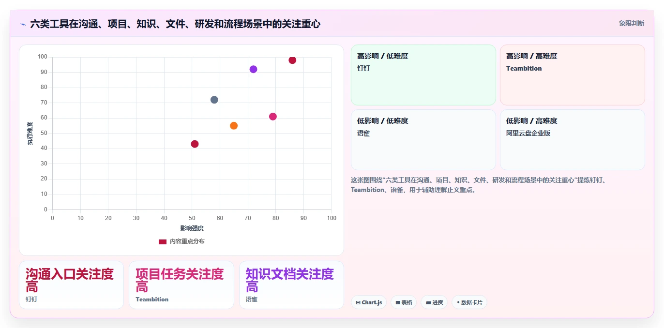Click the 钉钉 text in the green card
Viewport: 664px width, 328px height.
click(363, 68)
